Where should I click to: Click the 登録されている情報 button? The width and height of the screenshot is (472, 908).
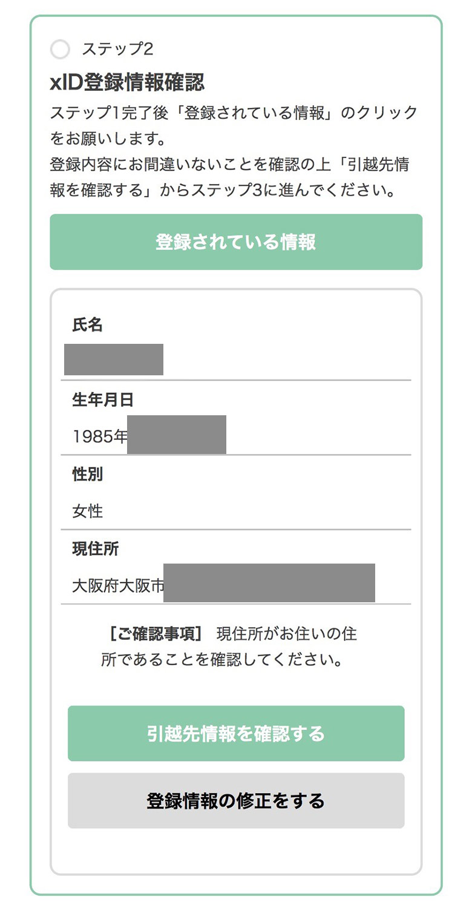[236, 242]
